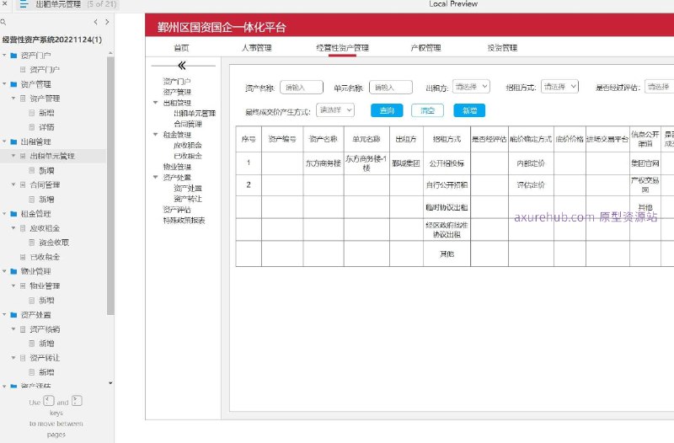Image resolution: width=674 pixels, height=443 pixels.
Task: Open 出租方 dropdown filter
Action: click(471, 87)
